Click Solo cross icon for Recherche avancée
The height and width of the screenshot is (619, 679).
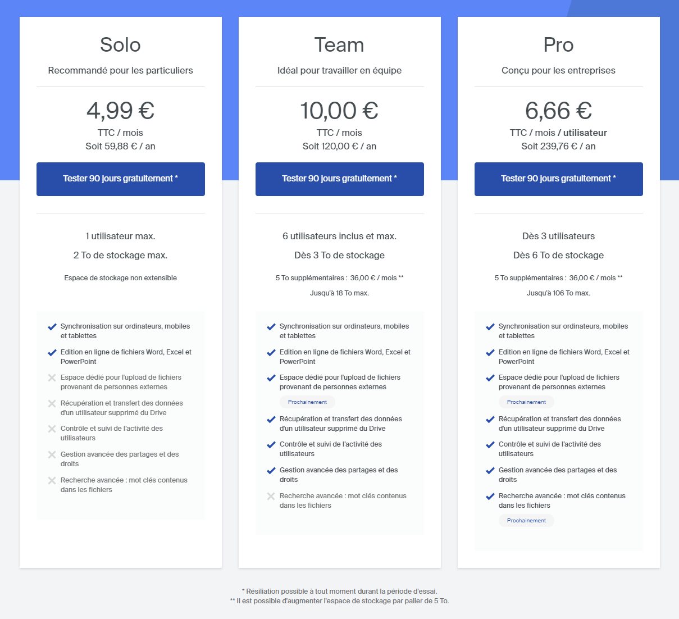(x=52, y=480)
